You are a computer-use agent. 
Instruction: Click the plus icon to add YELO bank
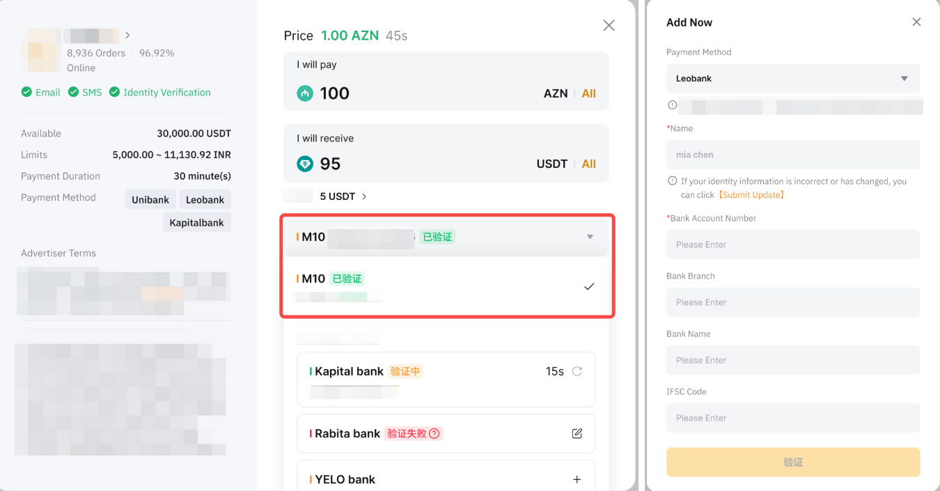pos(577,479)
